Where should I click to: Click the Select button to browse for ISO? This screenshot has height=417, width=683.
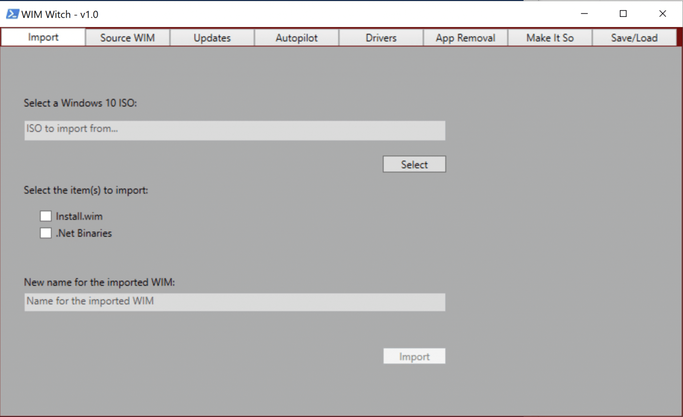[414, 164]
